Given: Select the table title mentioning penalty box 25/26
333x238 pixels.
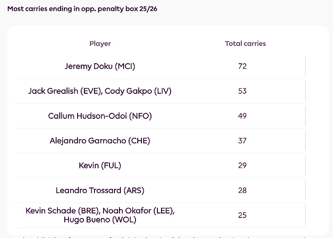Looking at the screenshot, I should (83, 9).
